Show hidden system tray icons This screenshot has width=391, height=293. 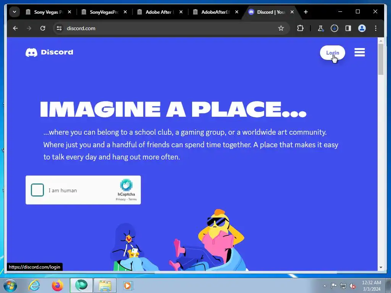325,286
